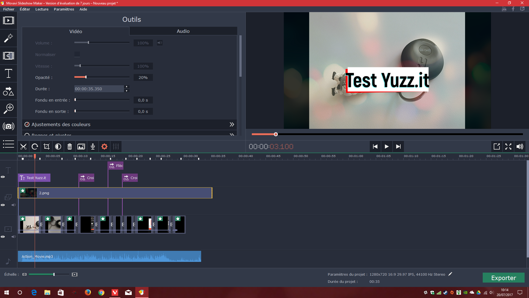
Task: Toggle visibility of the main video track
Action: click(3, 237)
